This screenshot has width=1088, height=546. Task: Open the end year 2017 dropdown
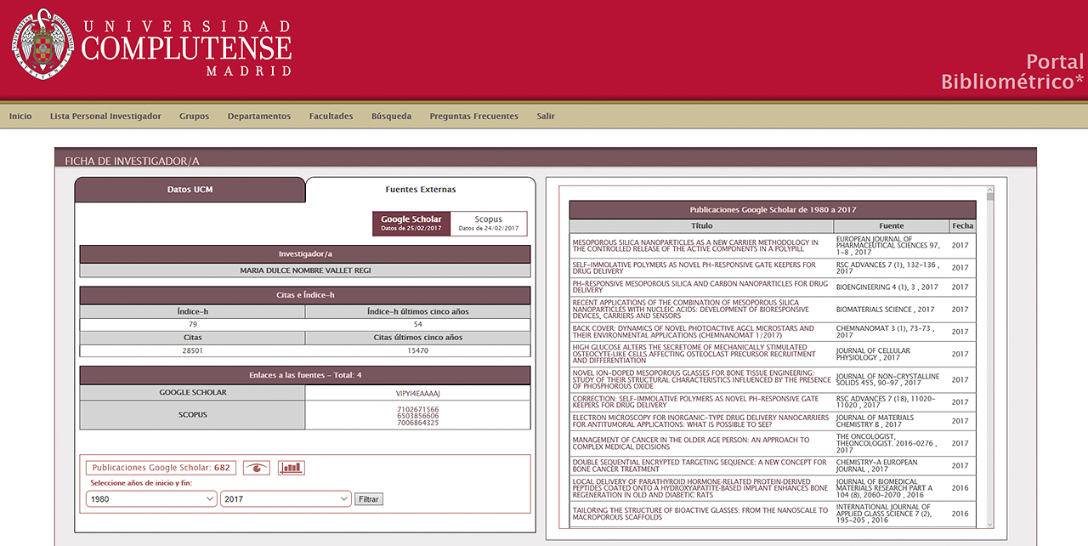(x=286, y=499)
